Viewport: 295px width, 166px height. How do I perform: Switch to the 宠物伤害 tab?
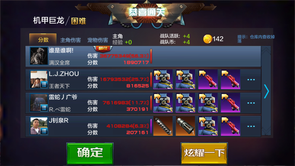tap(98, 40)
